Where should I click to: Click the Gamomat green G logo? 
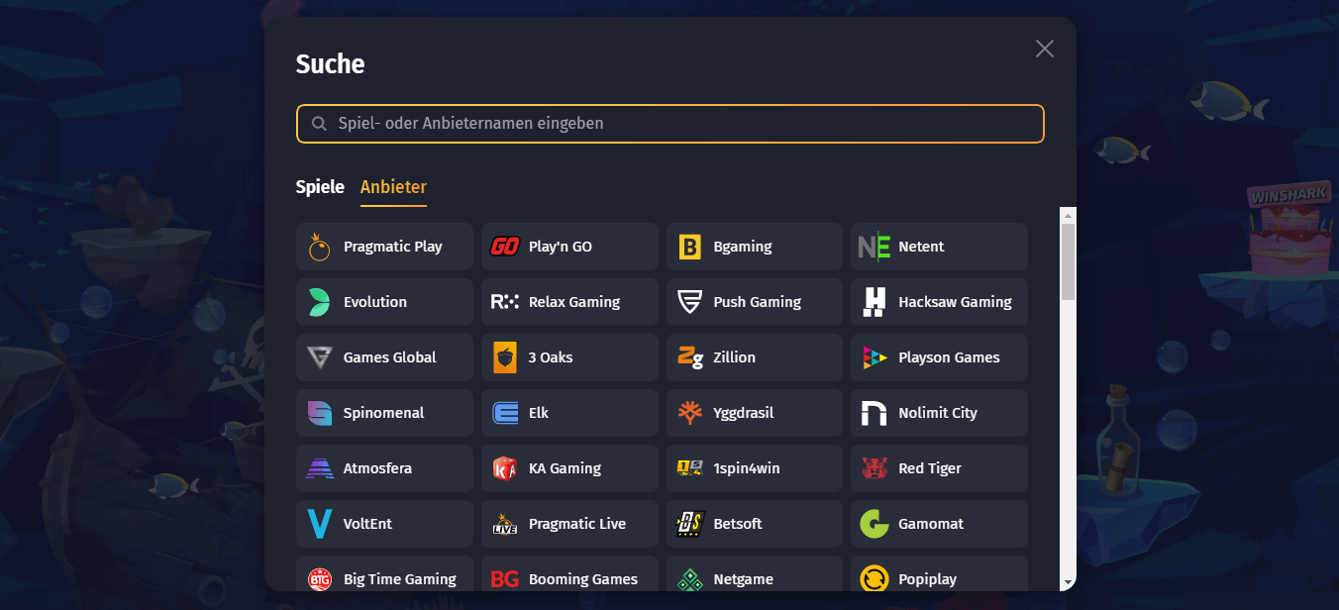click(x=875, y=524)
